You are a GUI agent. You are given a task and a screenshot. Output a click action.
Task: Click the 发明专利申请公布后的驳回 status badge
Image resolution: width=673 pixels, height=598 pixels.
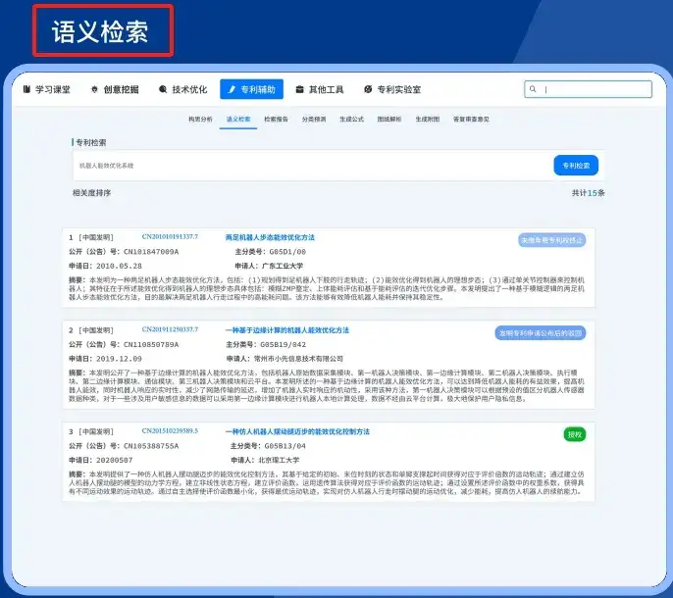pos(541,333)
